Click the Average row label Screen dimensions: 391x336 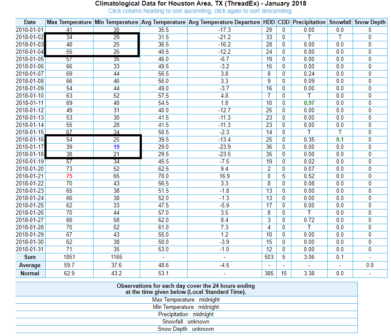pos(30,265)
